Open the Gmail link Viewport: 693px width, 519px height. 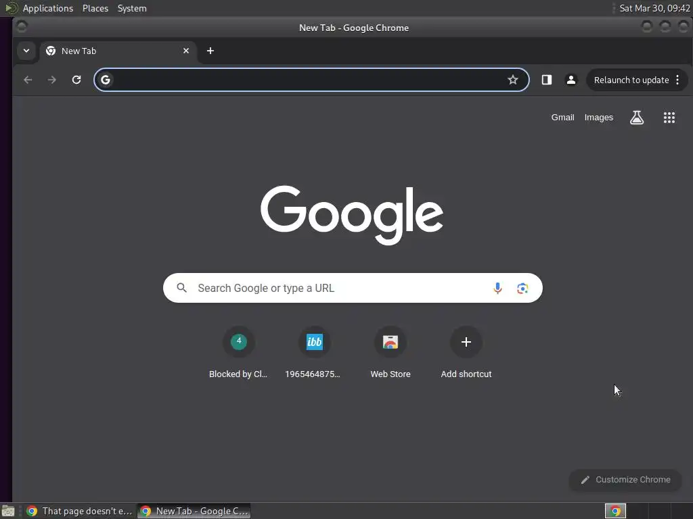click(562, 118)
